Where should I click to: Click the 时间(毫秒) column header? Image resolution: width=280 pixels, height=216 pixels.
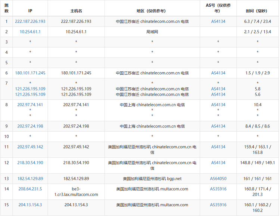[256, 11]
